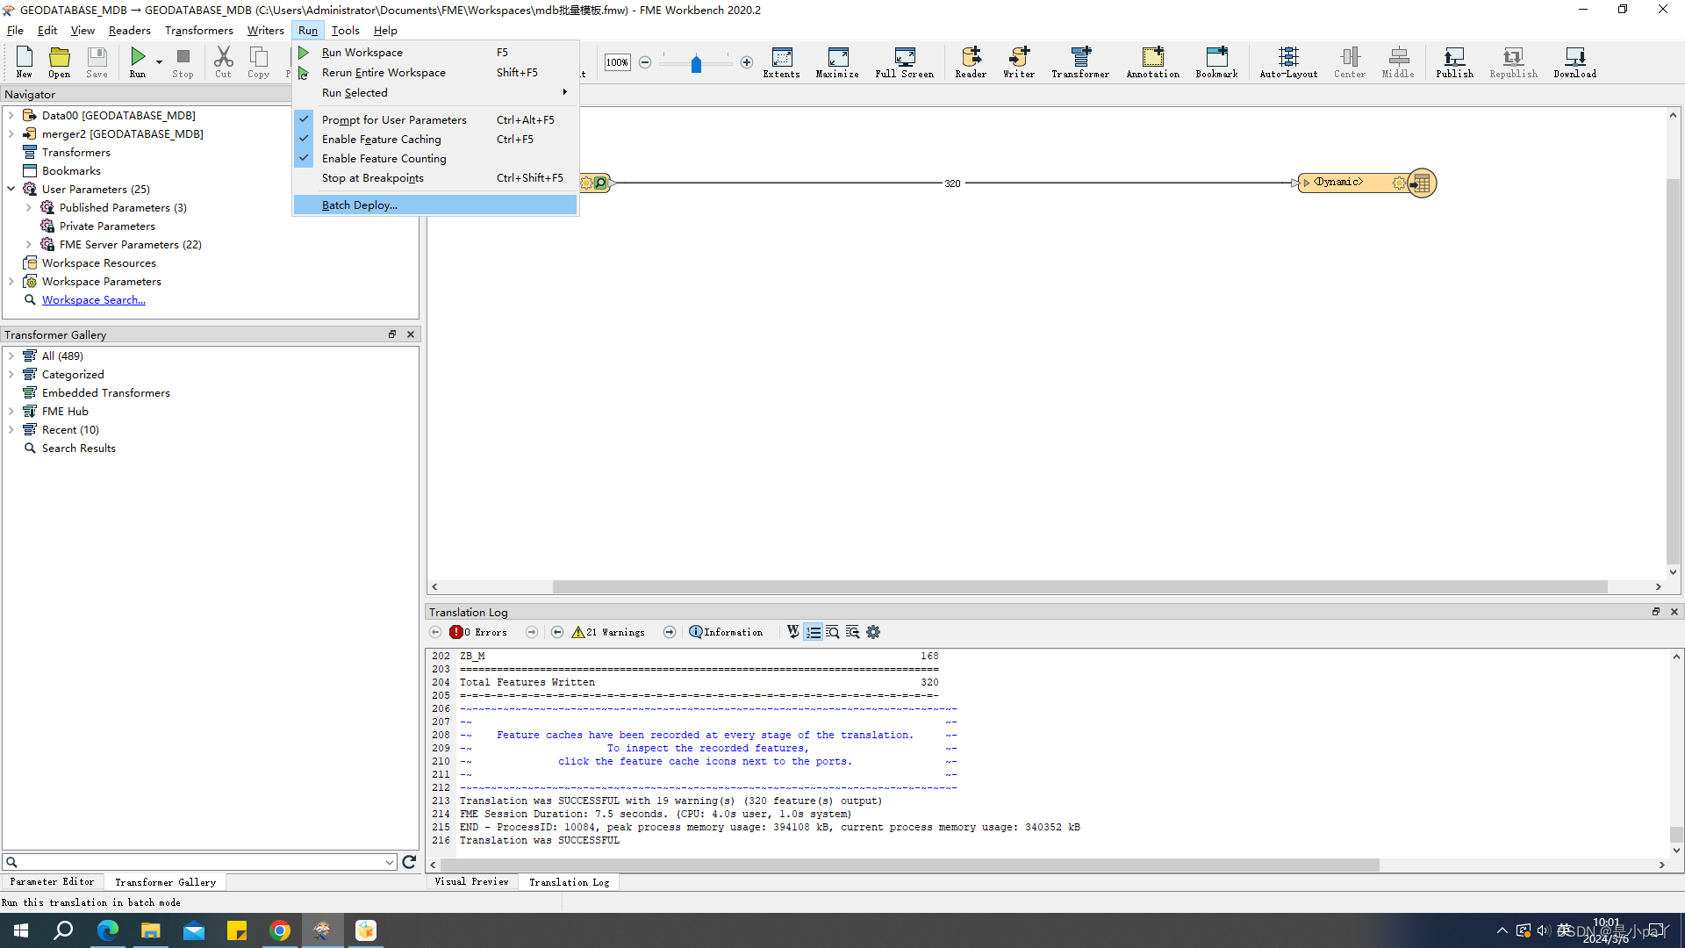The width and height of the screenshot is (1685, 948).
Task: Click the 21 Warnings filter button
Action: (608, 632)
